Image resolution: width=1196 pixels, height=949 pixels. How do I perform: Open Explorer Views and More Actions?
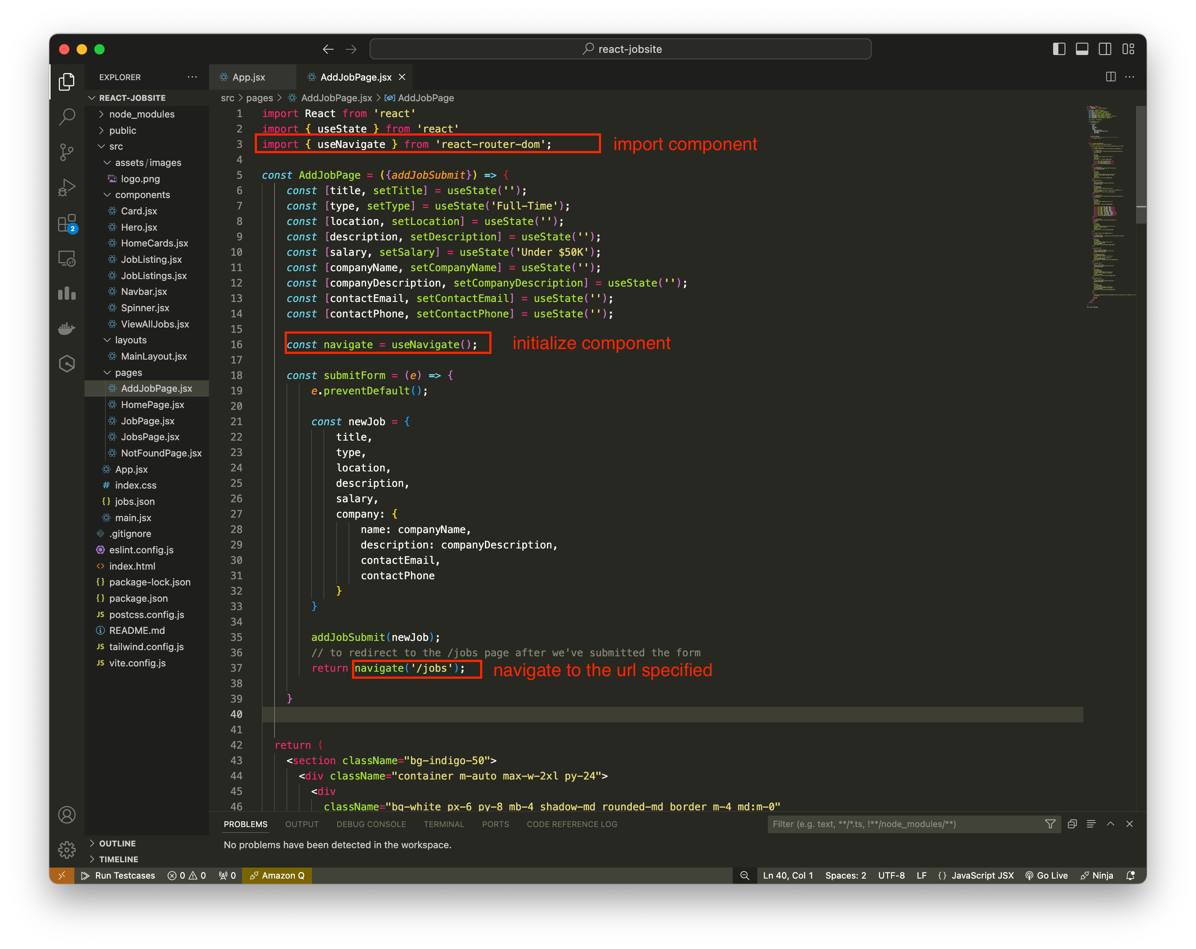point(192,77)
